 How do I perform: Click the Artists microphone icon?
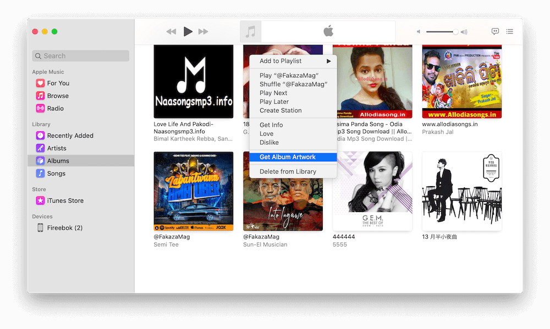[40, 148]
